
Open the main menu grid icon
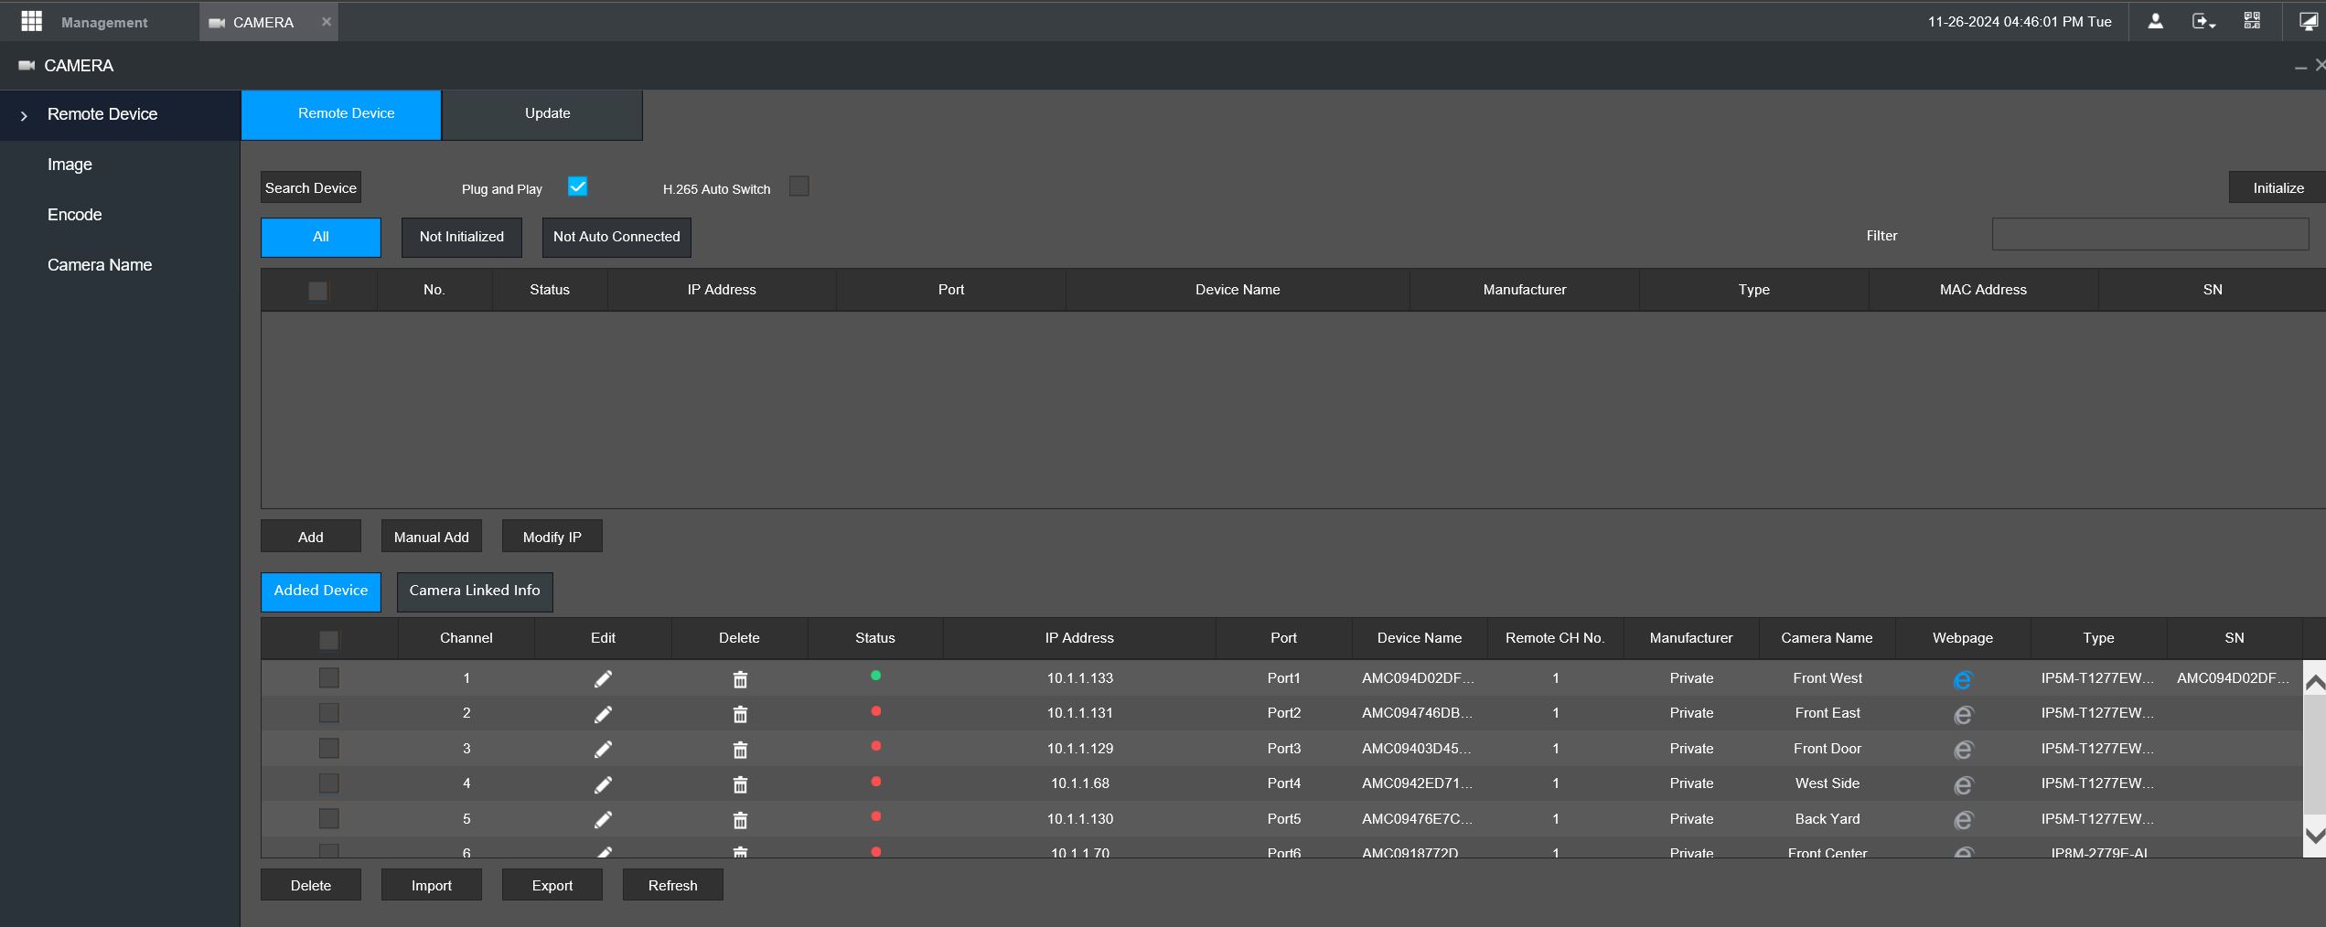click(31, 21)
